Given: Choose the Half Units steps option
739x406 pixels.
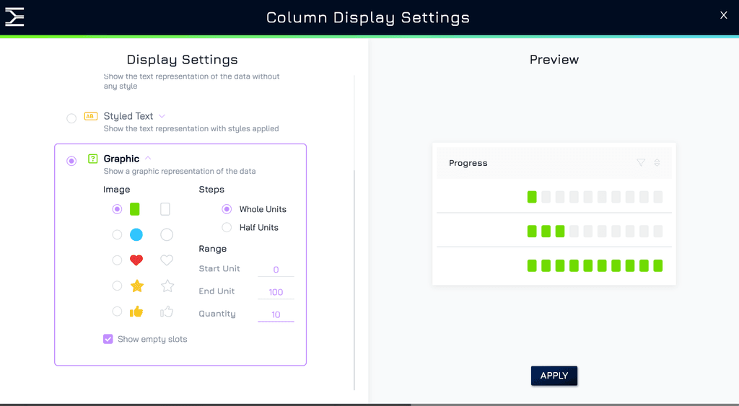Looking at the screenshot, I should tap(227, 227).
